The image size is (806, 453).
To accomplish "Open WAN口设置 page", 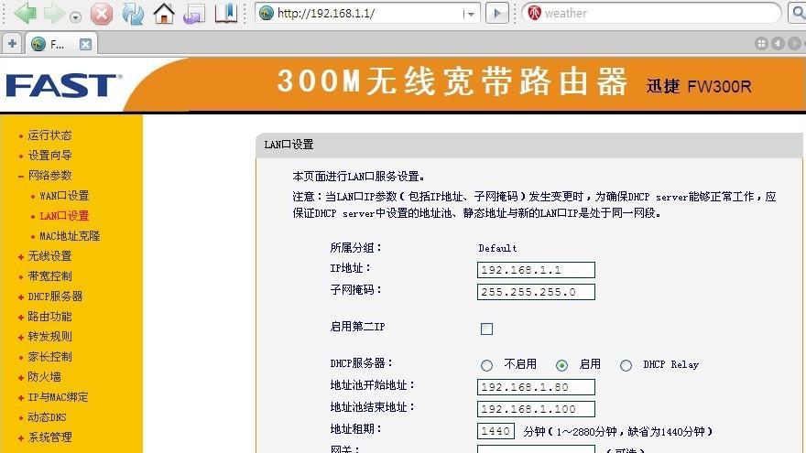I will coord(64,196).
